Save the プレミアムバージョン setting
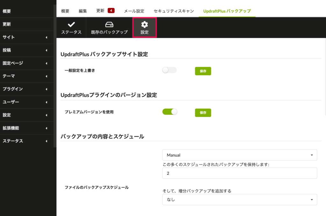 [203, 113]
